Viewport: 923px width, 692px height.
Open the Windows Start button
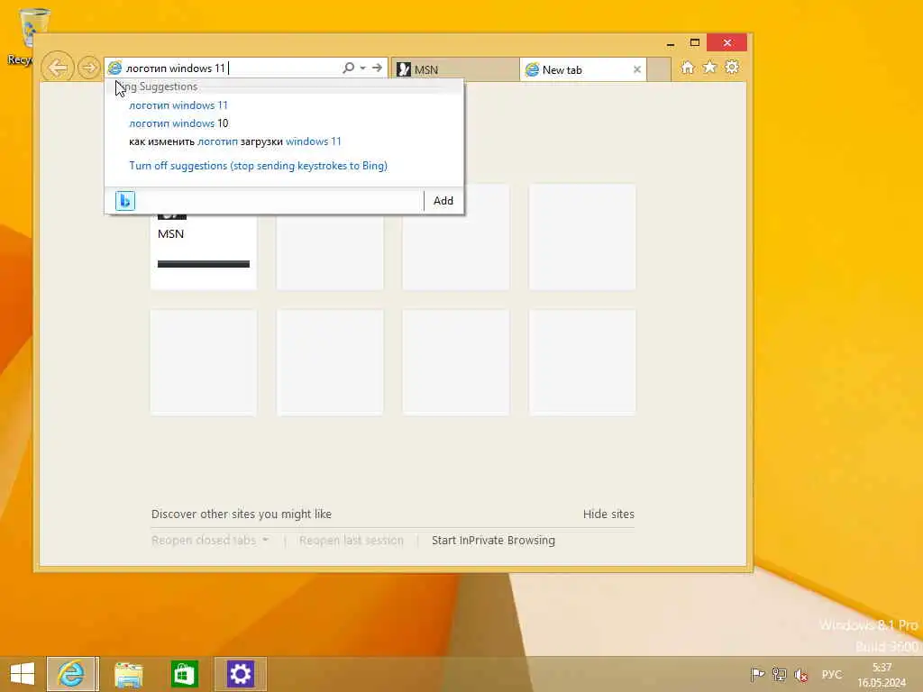pyautogui.click(x=23, y=674)
